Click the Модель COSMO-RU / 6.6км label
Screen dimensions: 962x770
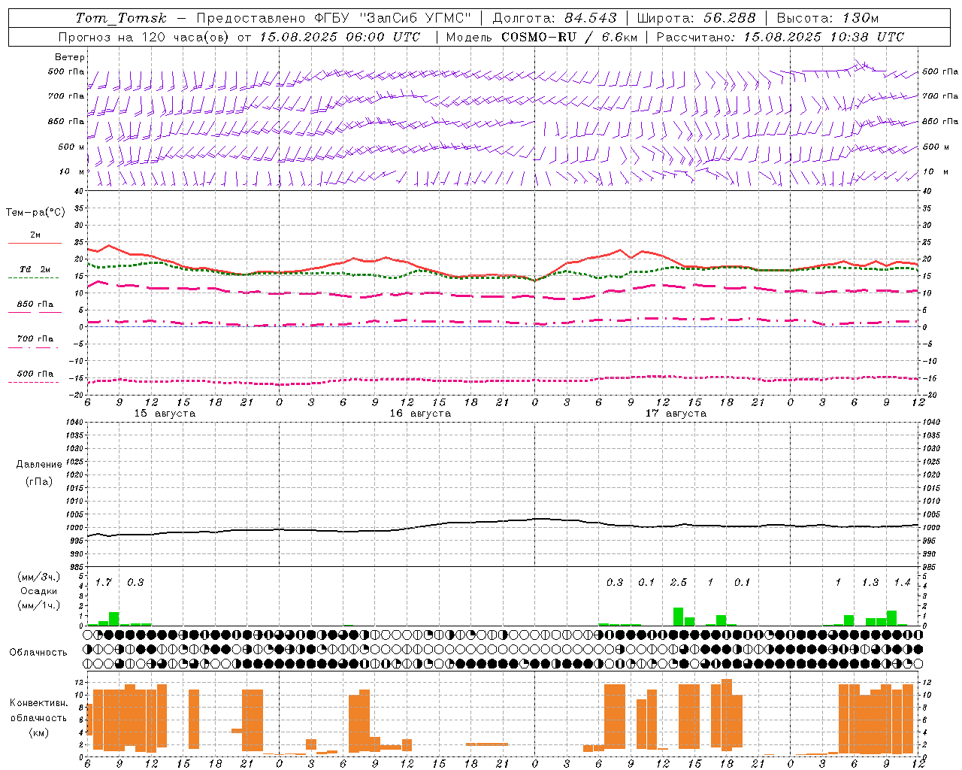(541, 37)
